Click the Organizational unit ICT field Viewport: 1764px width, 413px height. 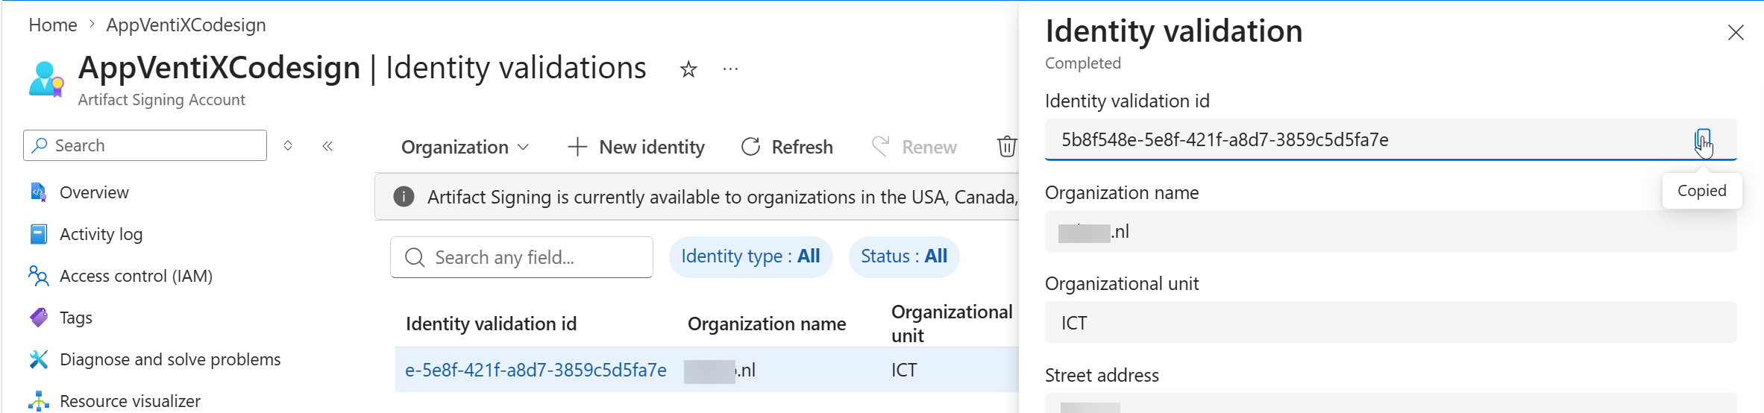(x=1391, y=323)
